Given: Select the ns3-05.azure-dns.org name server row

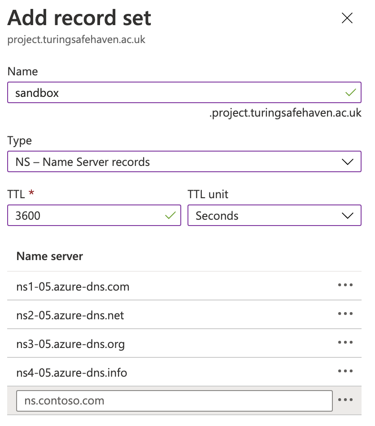Looking at the screenshot, I should 184,343.
